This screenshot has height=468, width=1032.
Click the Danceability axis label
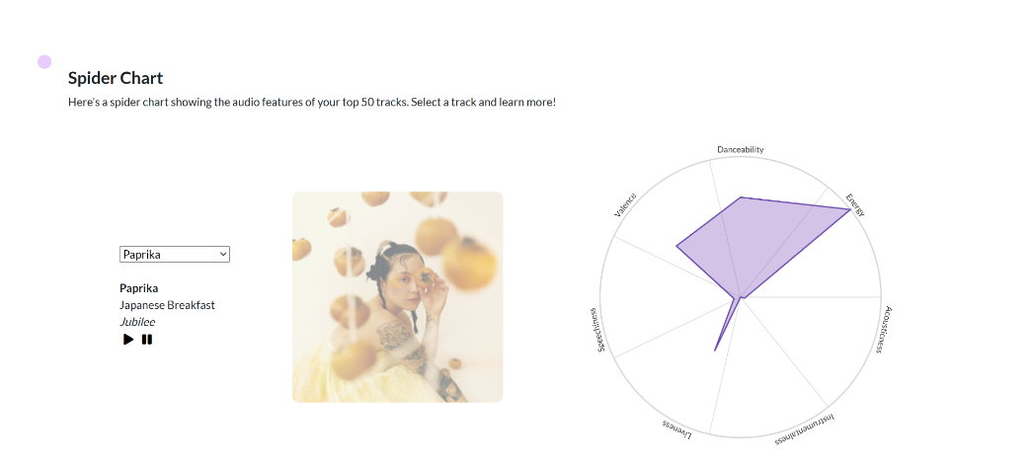740,150
